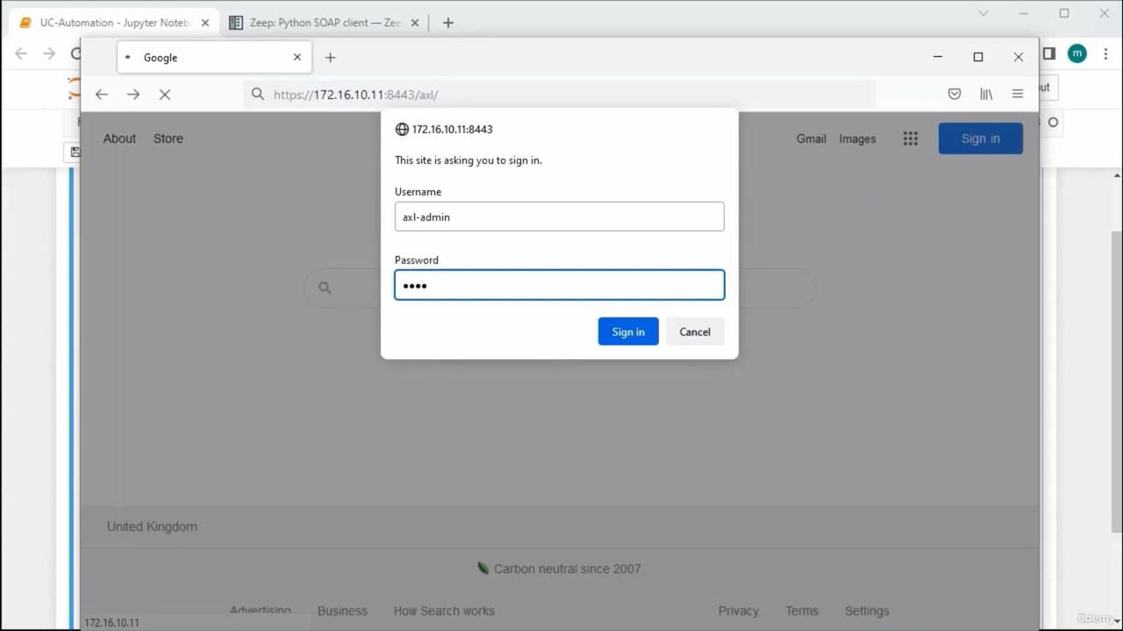Minimize the Chrome window
This screenshot has width=1123, height=631.
point(1024,13)
